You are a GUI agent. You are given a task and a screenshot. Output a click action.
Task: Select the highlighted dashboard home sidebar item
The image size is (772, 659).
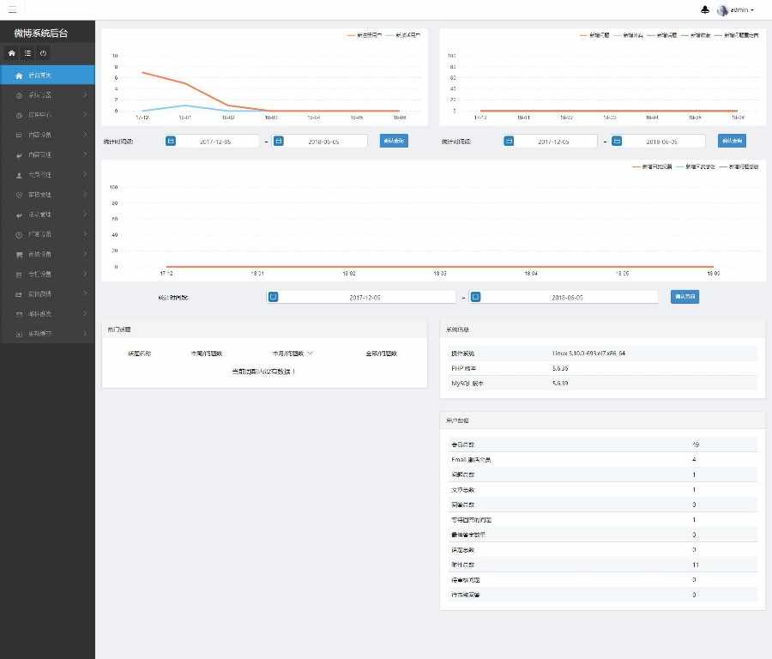pyautogui.click(x=47, y=76)
